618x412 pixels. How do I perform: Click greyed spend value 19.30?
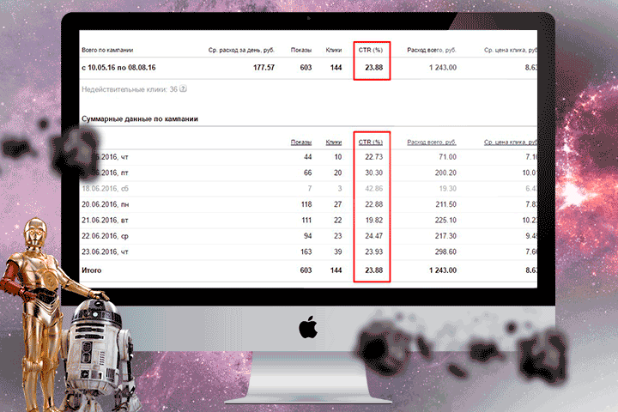[448, 189]
